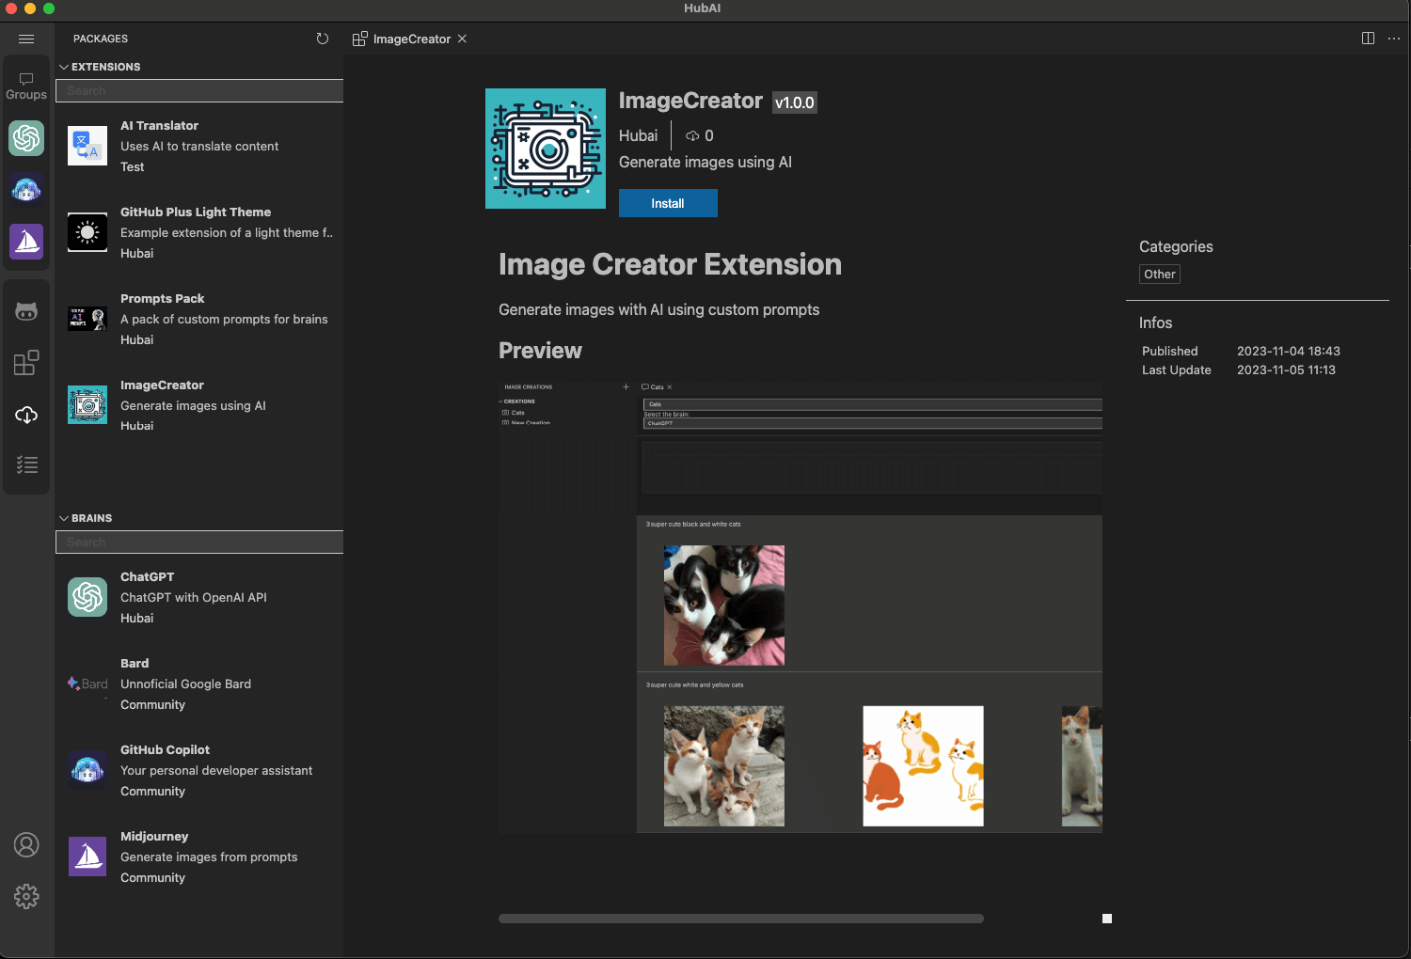Click the GitHub Copilot brain list icon
This screenshot has height=959, width=1411.
click(87, 770)
